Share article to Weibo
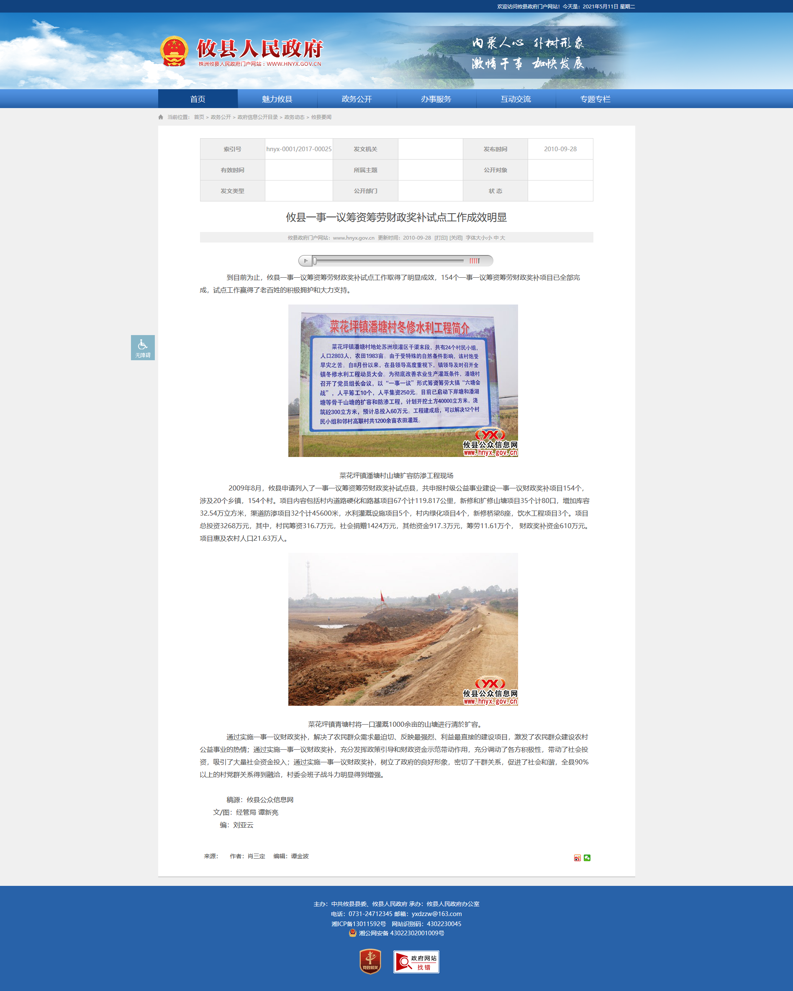The image size is (793, 991). pos(577,858)
